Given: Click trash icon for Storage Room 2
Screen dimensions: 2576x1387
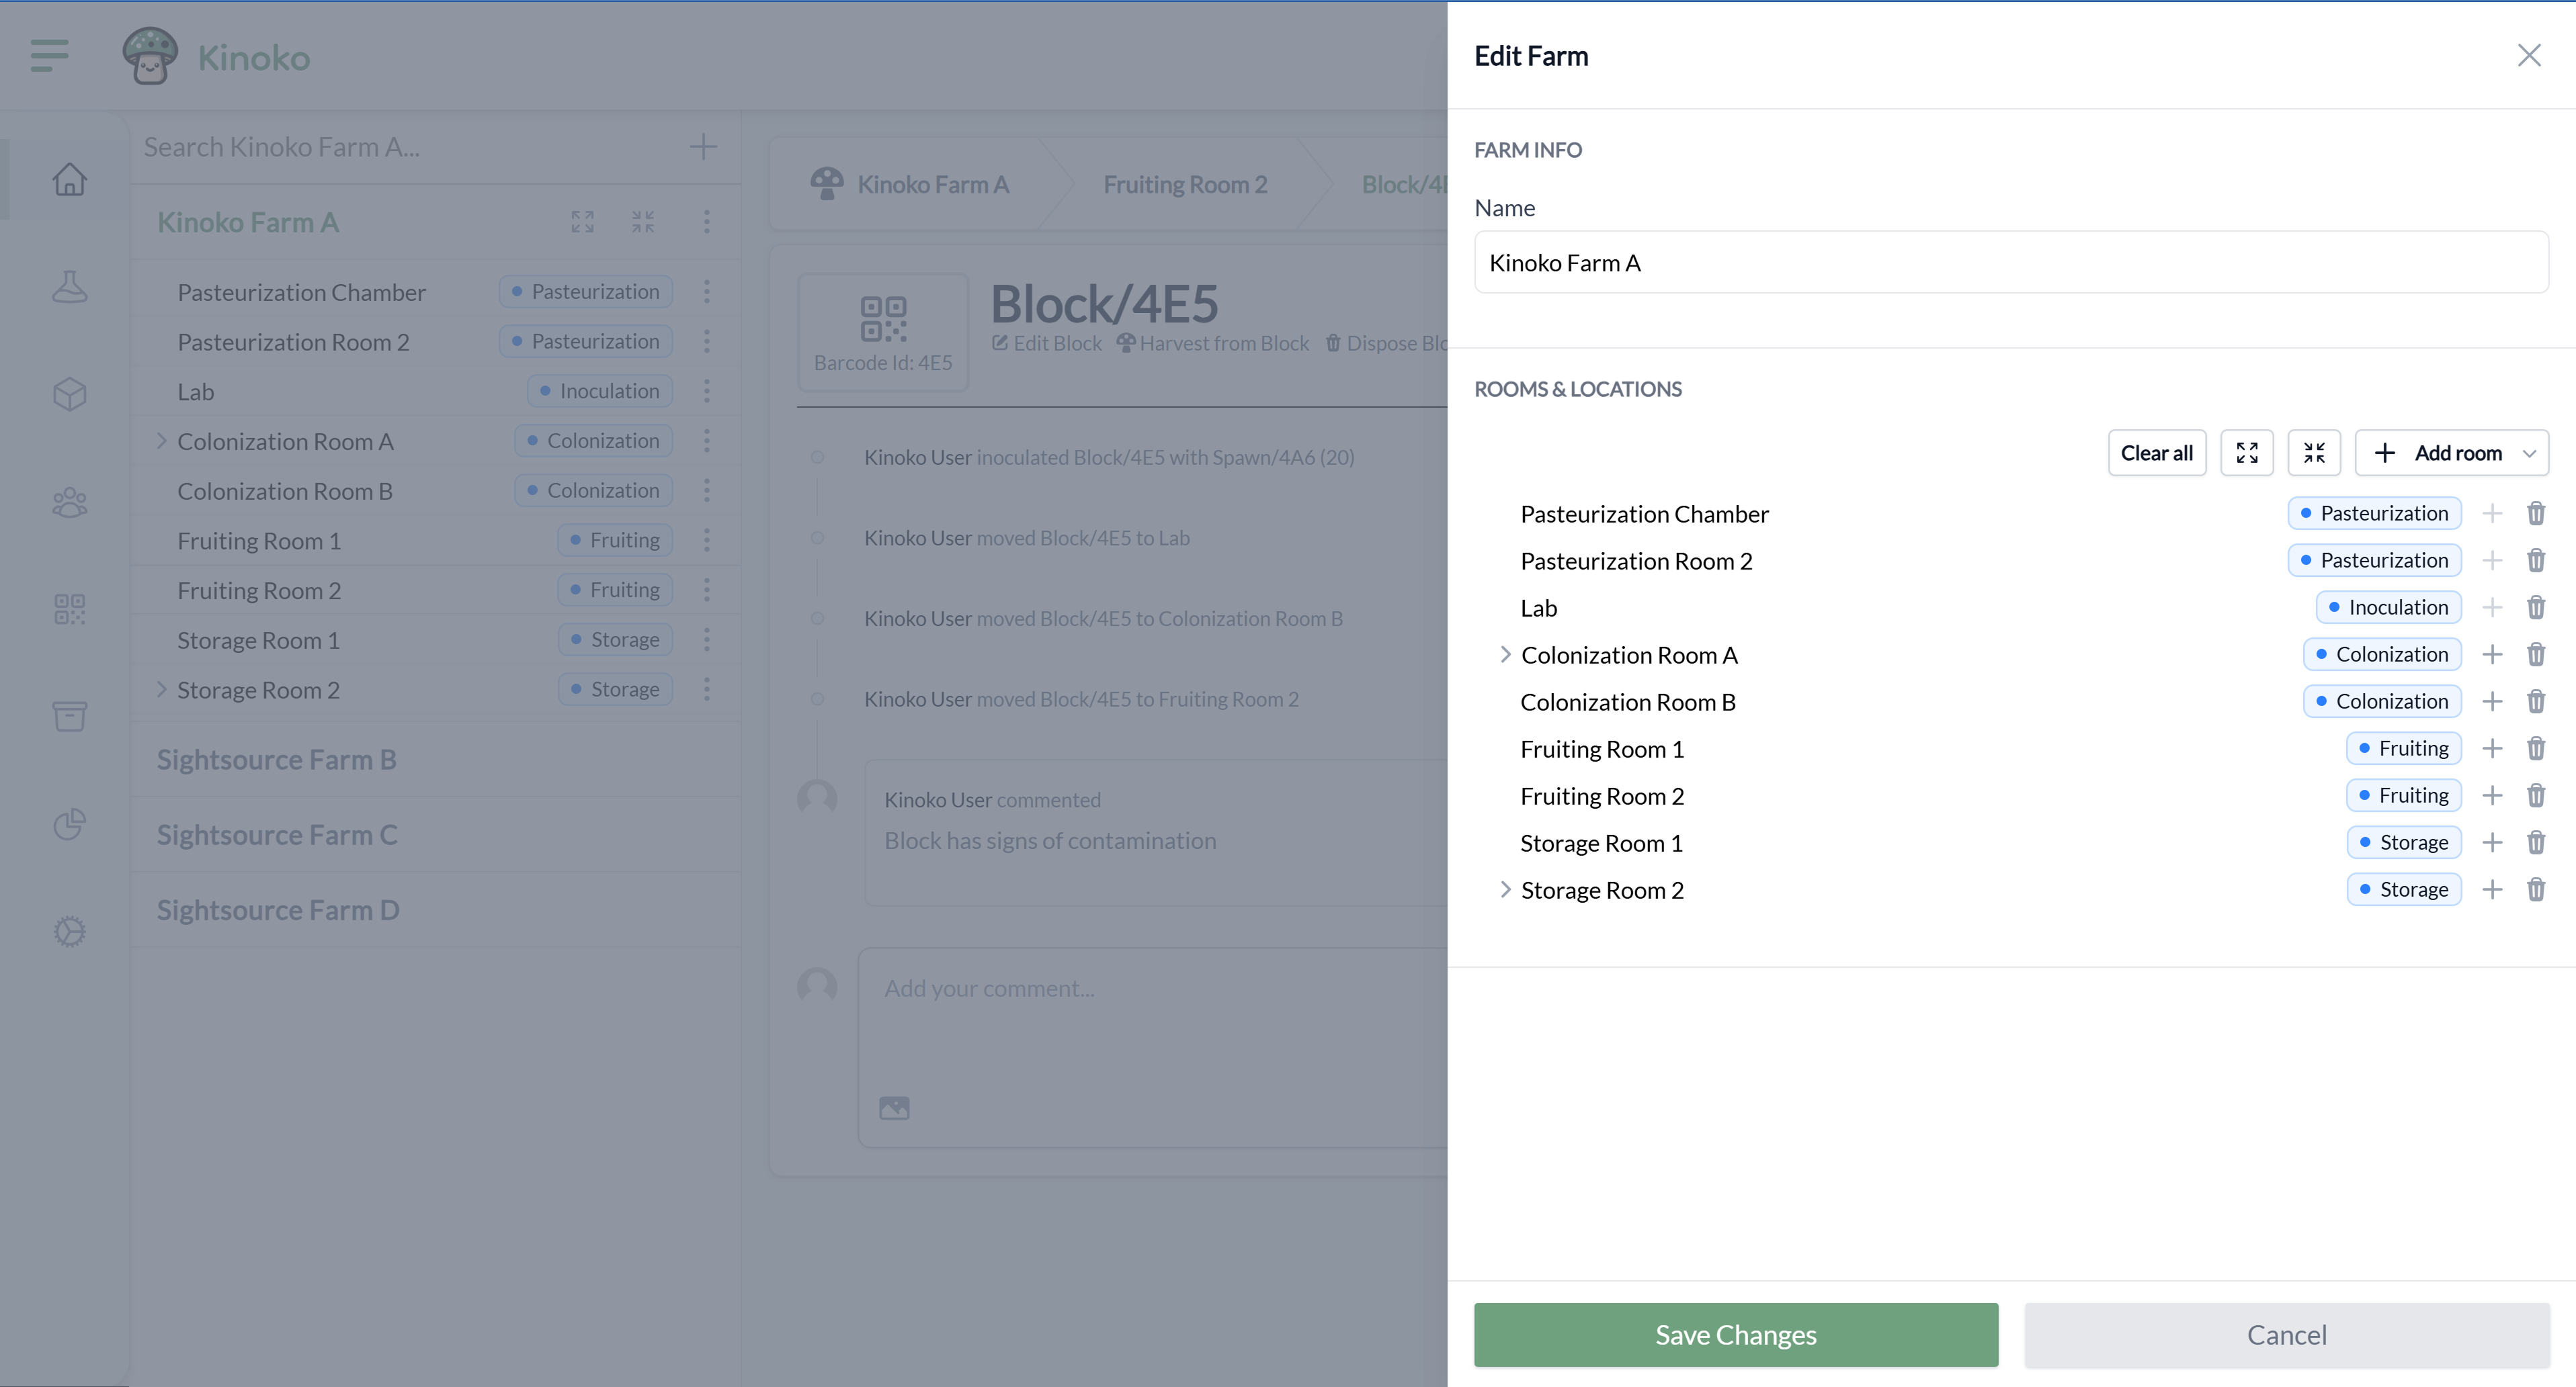Looking at the screenshot, I should click(2535, 889).
